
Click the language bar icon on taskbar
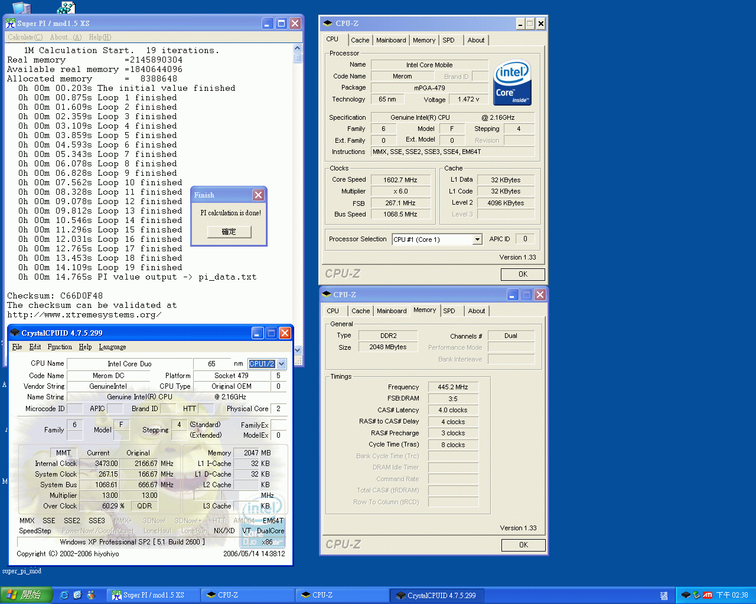click(x=664, y=596)
